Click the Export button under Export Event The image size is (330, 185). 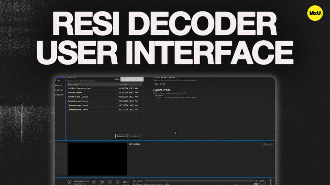point(159,97)
